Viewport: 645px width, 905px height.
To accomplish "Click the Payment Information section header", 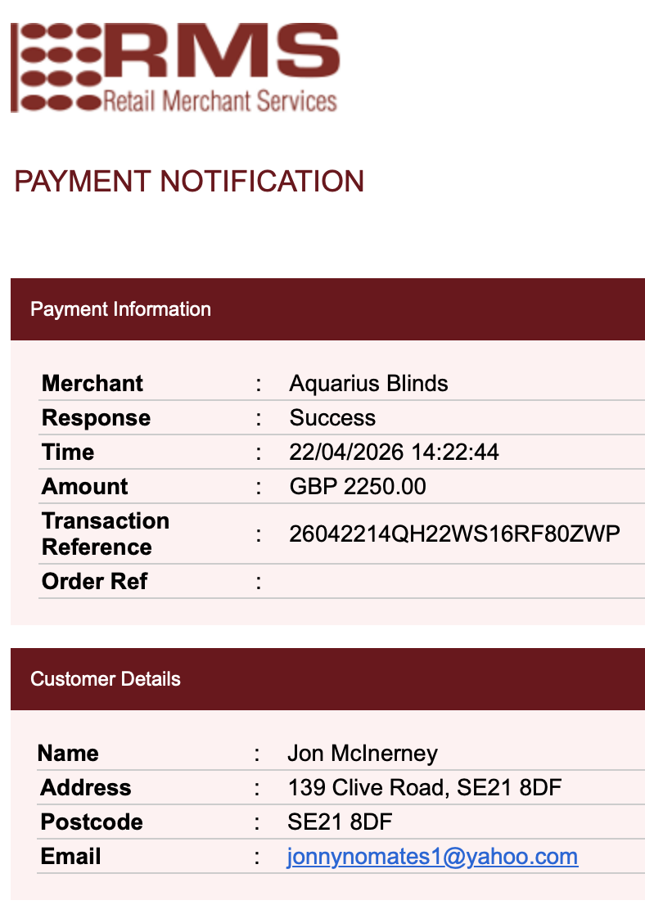I will tap(327, 309).
